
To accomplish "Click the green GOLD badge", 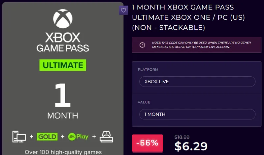I will (x=47, y=137).
